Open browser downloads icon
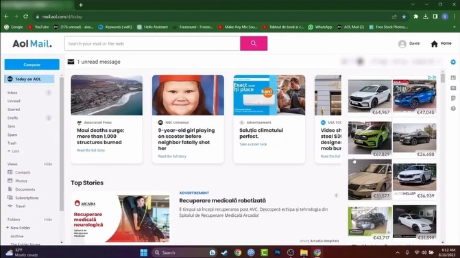460x258 pixels. click(426, 16)
